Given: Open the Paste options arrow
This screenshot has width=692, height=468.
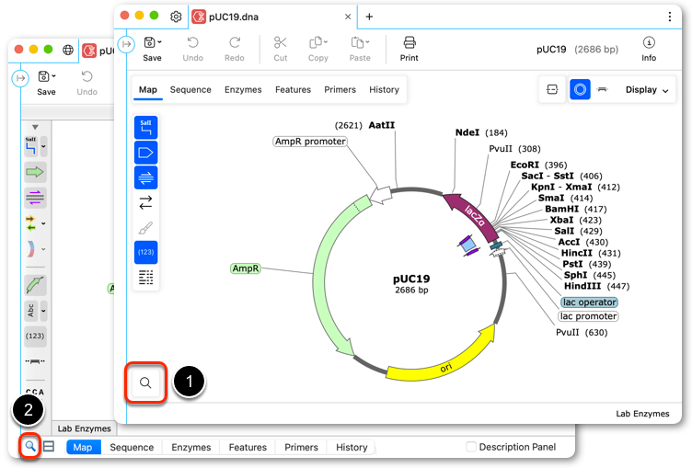Looking at the screenshot, I should (x=367, y=42).
